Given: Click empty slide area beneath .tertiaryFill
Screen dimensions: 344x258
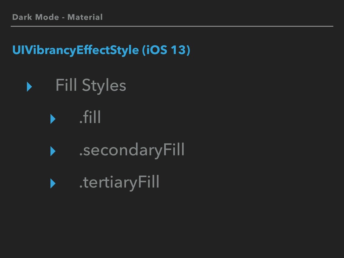Looking at the screenshot, I should (x=172, y=224).
